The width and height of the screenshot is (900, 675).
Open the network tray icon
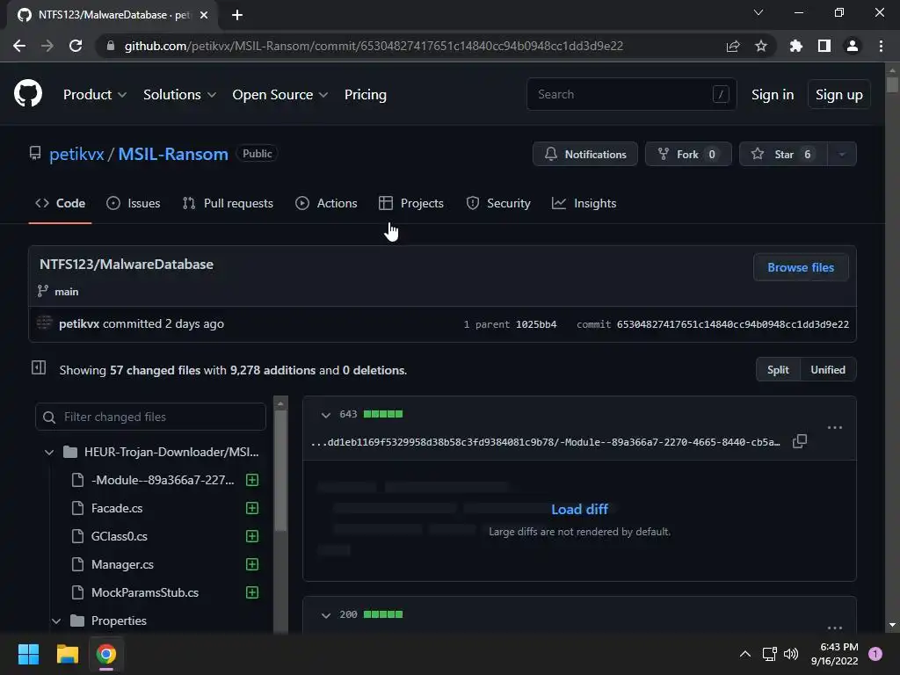click(x=769, y=654)
